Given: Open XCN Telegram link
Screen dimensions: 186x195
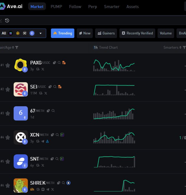Looking at the screenshot, I should click(x=43, y=141).
